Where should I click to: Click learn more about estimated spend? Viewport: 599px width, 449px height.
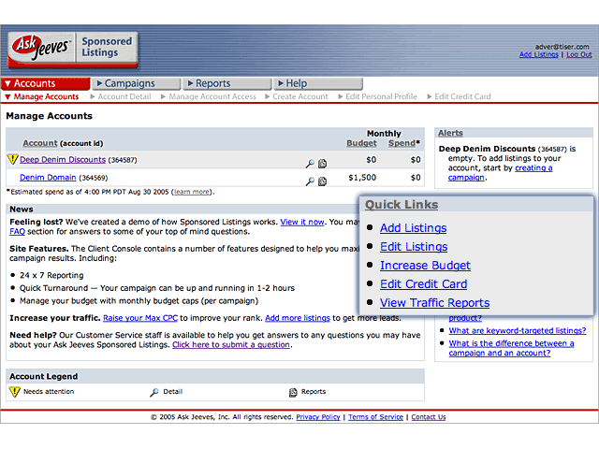click(191, 192)
